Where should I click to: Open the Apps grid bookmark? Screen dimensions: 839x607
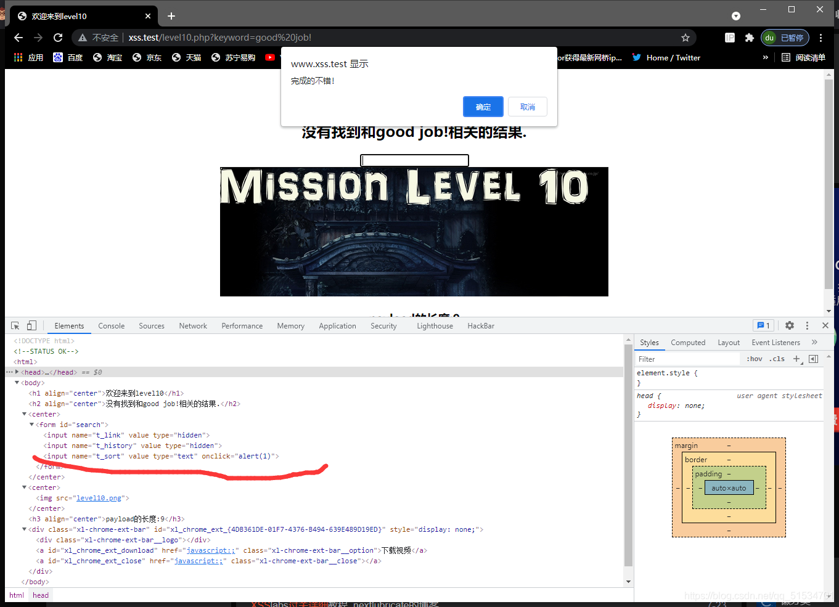click(x=28, y=57)
